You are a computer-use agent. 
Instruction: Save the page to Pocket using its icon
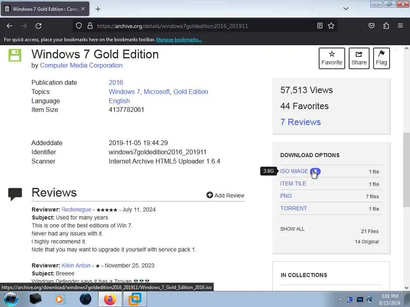371,26
